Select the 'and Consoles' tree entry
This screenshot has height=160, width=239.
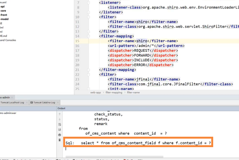[x=8, y=40]
